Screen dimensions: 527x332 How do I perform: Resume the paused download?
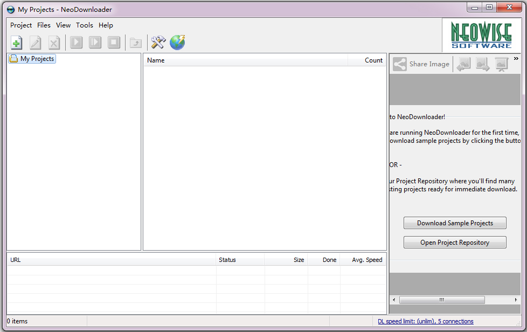[95, 43]
